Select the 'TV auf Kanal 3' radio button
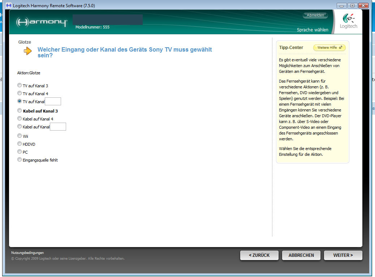Viewport: 375px width, 277px height. tap(20, 85)
